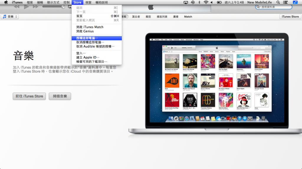Select 授權這部電腦 menu item
Image resolution: width=302 pixels, height=169 pixels.
click(x=87, y=38)
